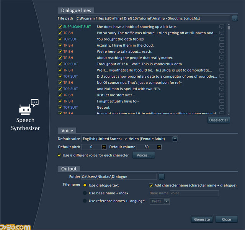Uncheck TRISH line "Actually, I have them in the cloud"

60,45
